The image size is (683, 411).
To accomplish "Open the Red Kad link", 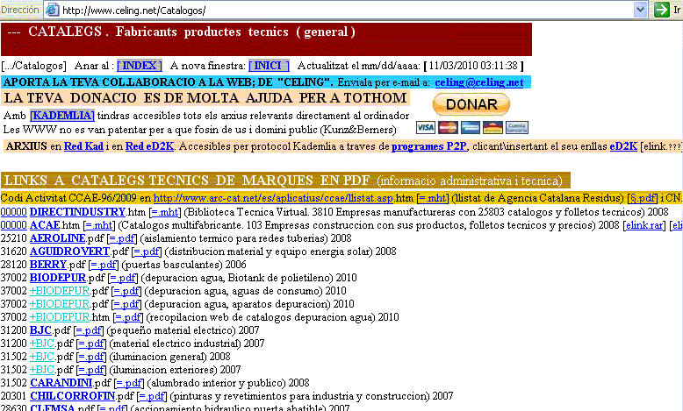I will click(x=83, y=146).
